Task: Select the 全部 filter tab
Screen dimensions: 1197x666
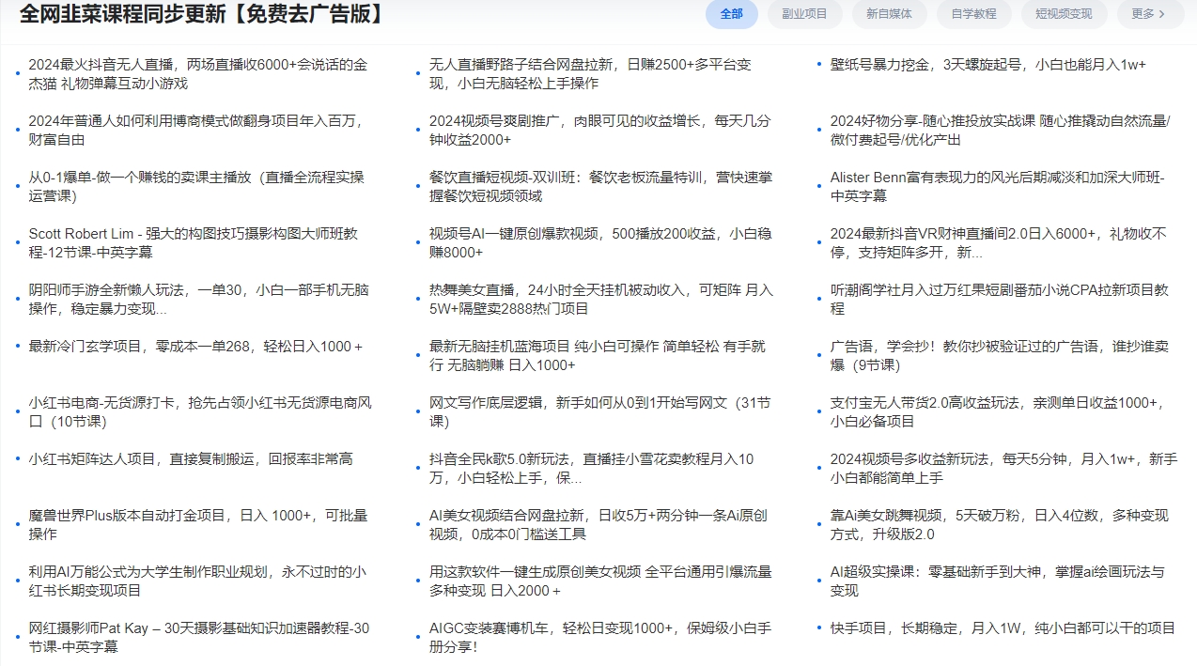Action: point(731,15)
